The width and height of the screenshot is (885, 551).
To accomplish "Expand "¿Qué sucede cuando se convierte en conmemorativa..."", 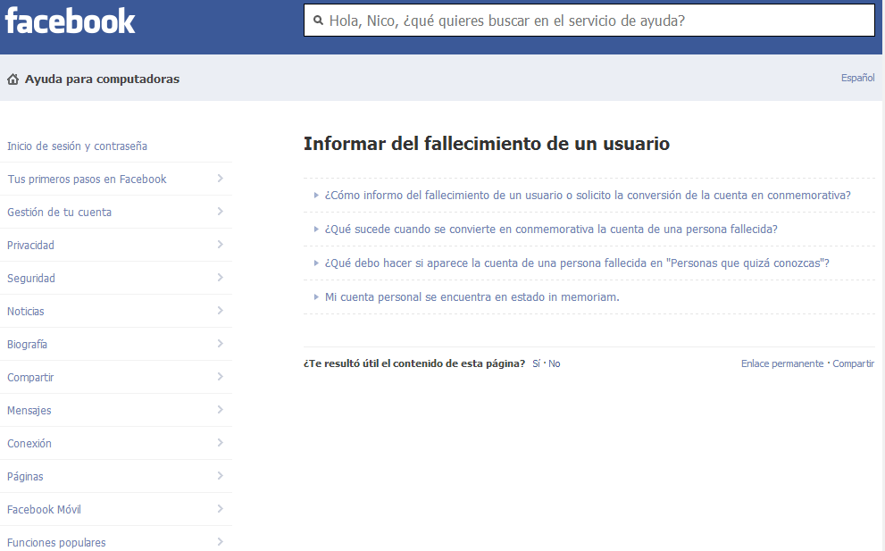I will click(552, 229).
